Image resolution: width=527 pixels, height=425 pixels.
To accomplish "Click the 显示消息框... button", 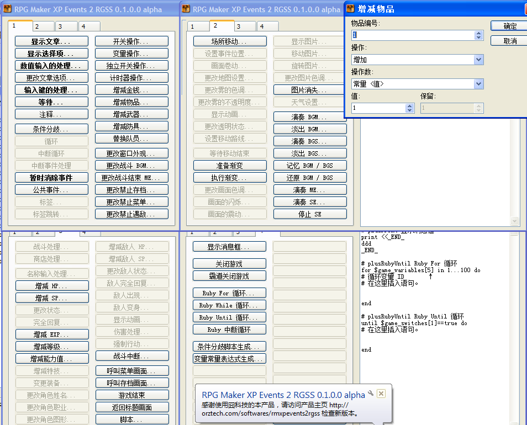I will pos(229,247).
